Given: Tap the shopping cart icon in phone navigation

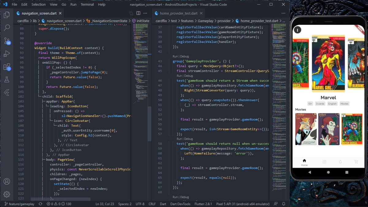Looking at the screenshot, I should point(356,162).
